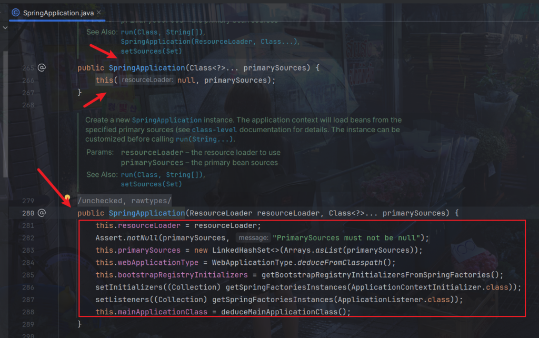Expand the chevron below the tab bar
The width and height of the screenshot is (539, 338).
5,27
